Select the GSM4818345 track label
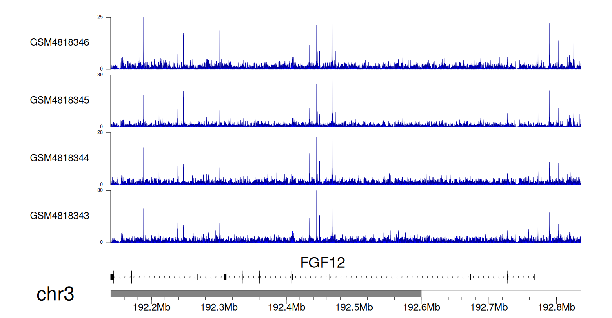 [60, 100]
